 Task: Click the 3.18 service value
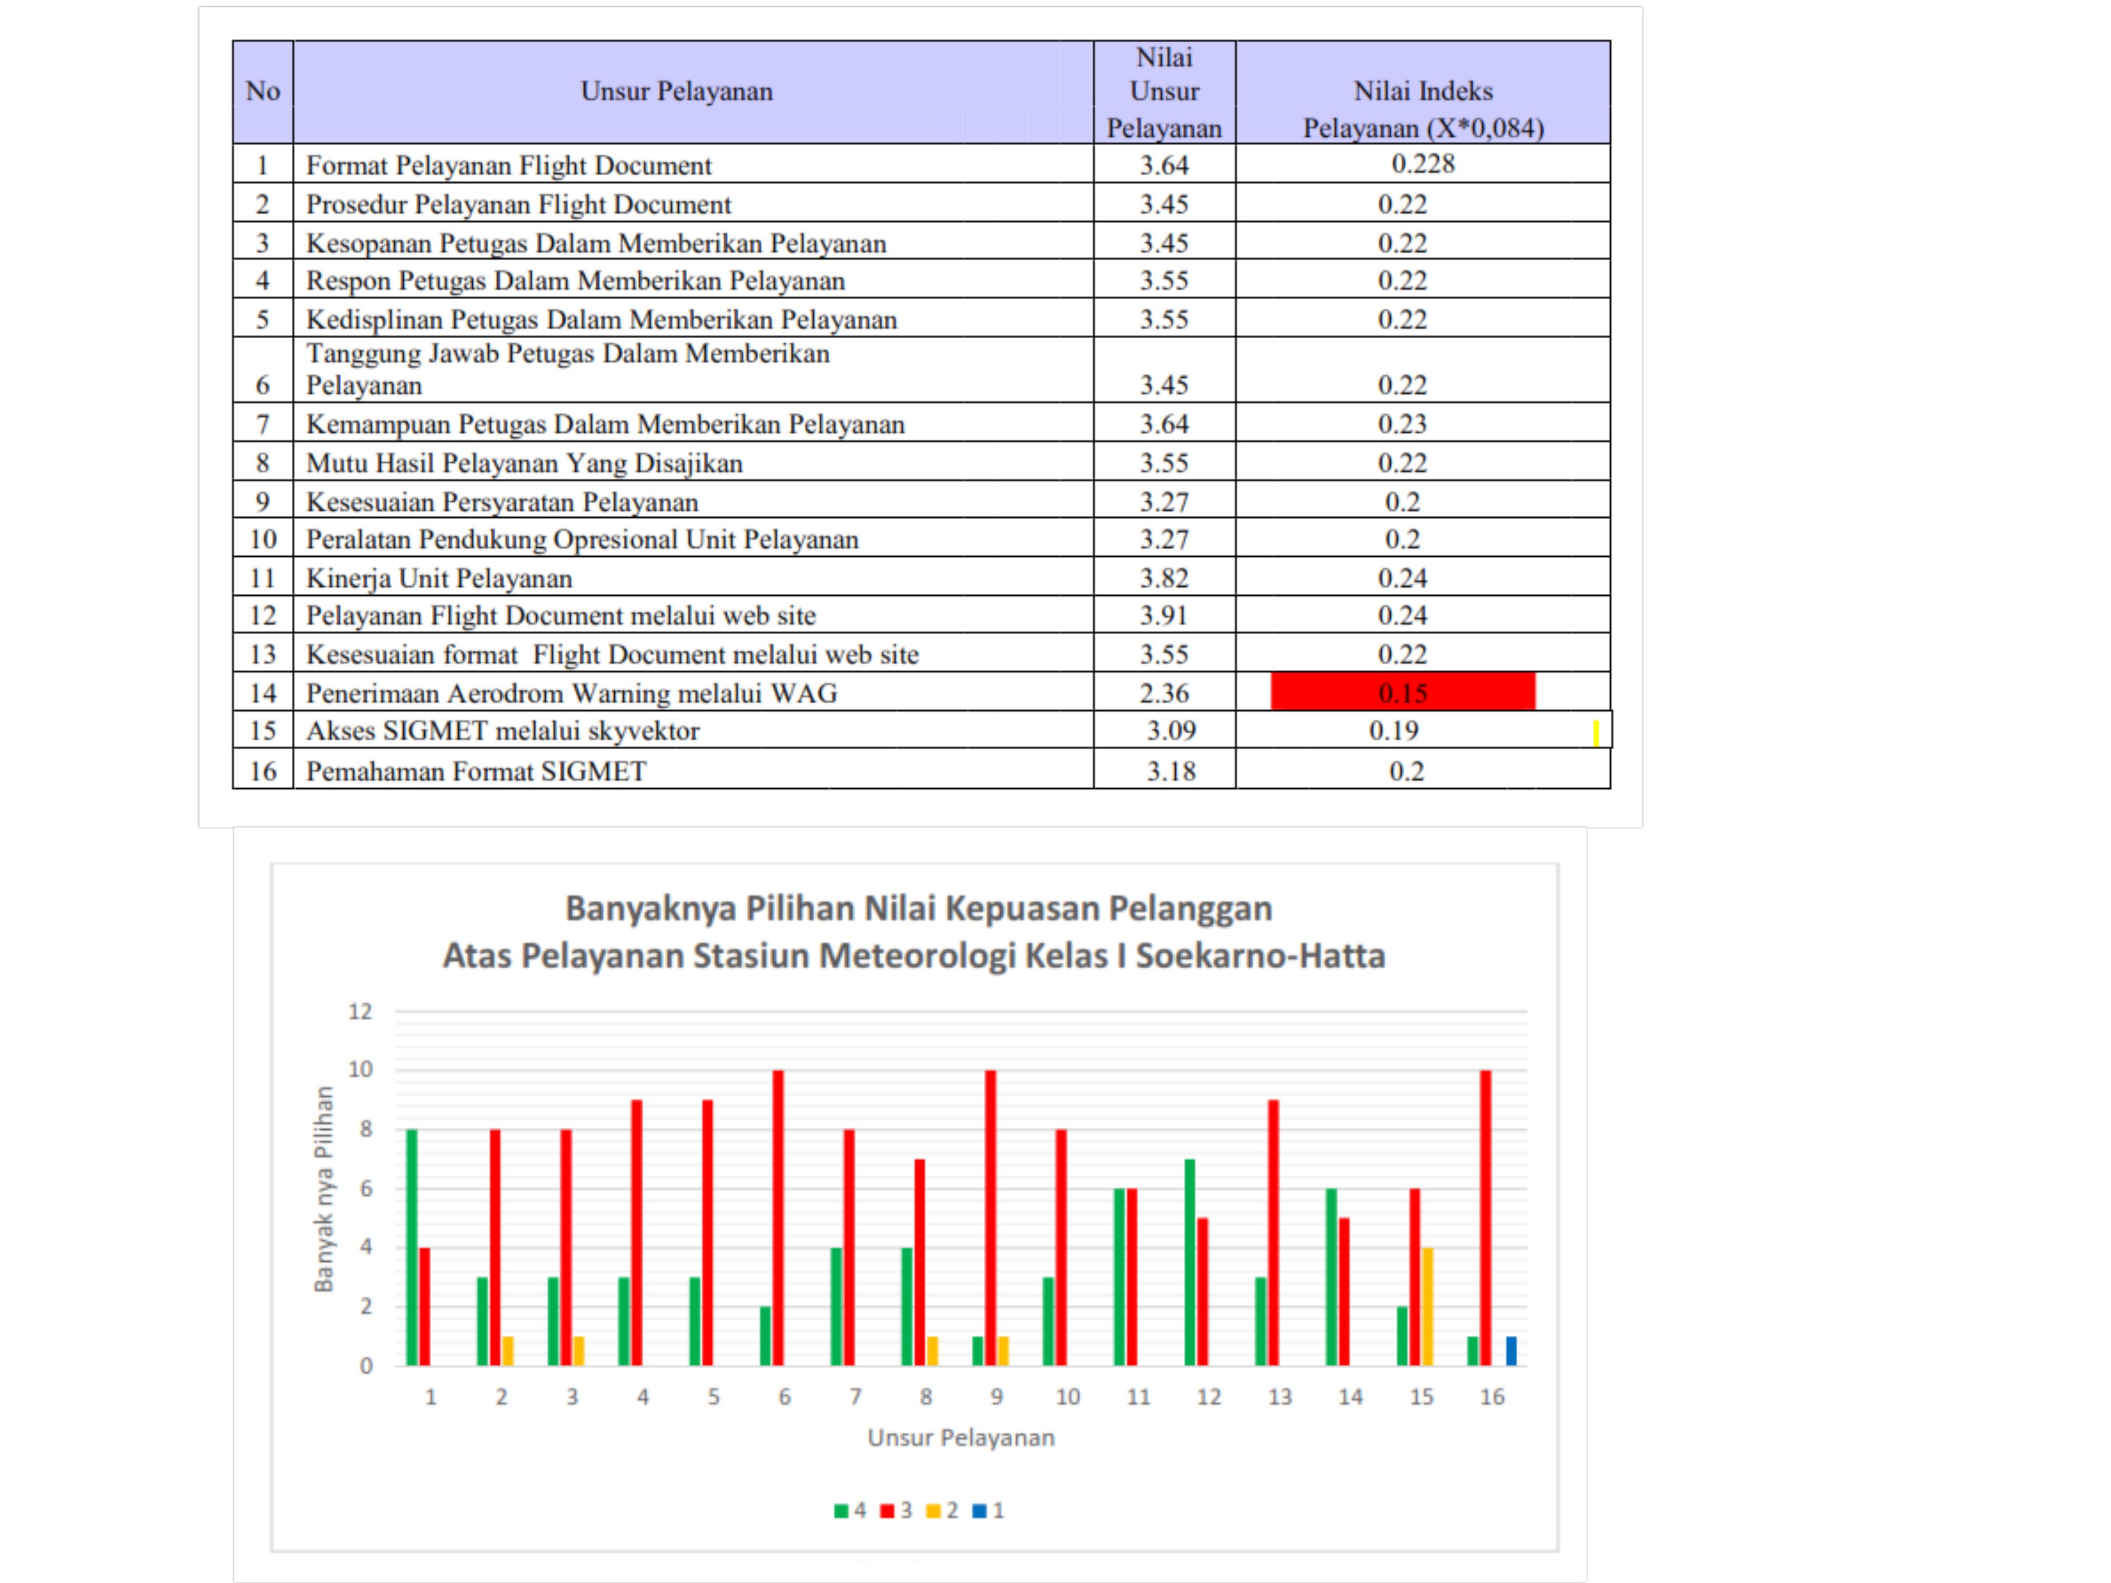click(1171, 771)
